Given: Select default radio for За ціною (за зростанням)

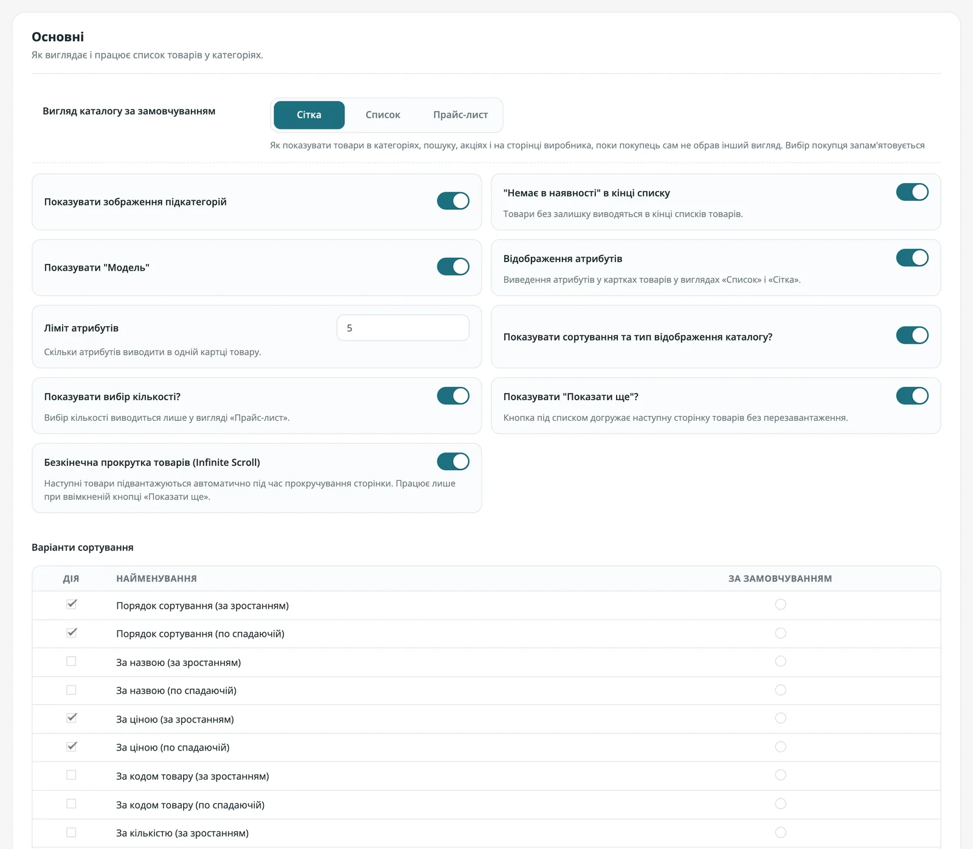Looking at the screenshot, I should click(x=781, y=718).
